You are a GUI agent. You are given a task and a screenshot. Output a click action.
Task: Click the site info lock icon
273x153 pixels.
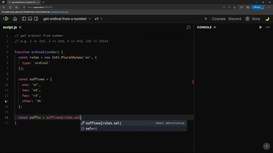(24, 7)
